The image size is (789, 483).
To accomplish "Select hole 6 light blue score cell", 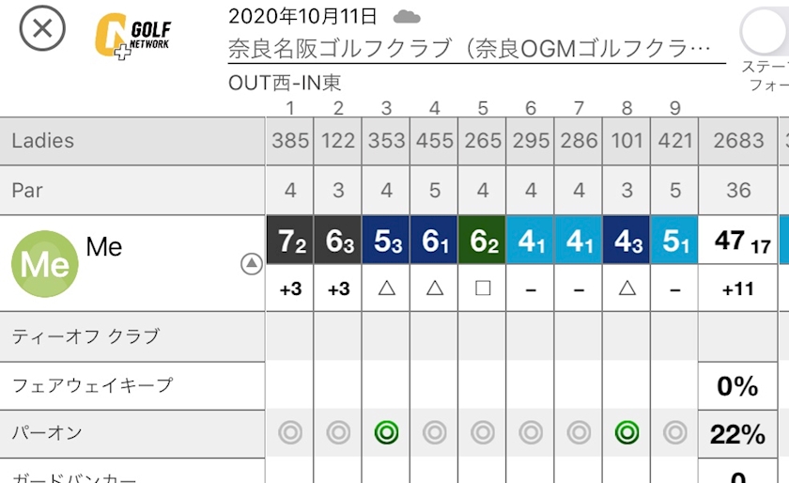I will pos(531,241).
